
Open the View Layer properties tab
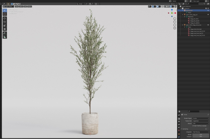(x=179, y=125)
